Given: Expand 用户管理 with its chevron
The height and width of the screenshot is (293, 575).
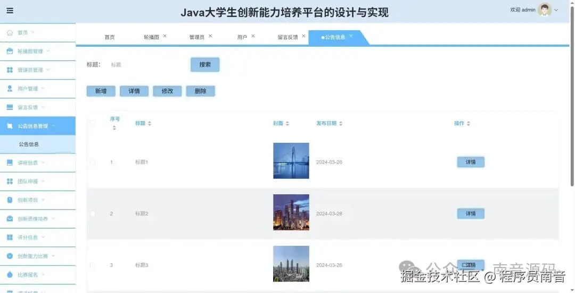Looking at the screenshot, I should 43,88.
